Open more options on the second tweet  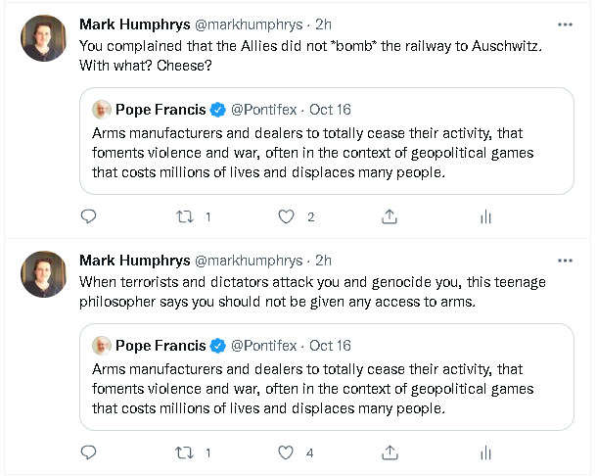[x=565, y=261]
